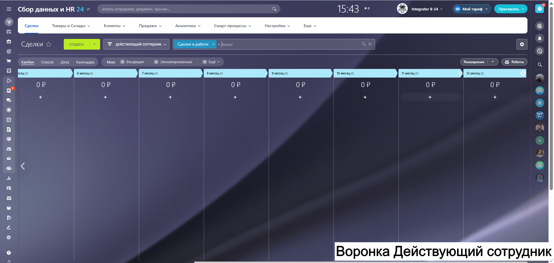This screenshot has width=554, height=263.
Task: Expand the Товары и Склады menu
Action: [71, 26]
